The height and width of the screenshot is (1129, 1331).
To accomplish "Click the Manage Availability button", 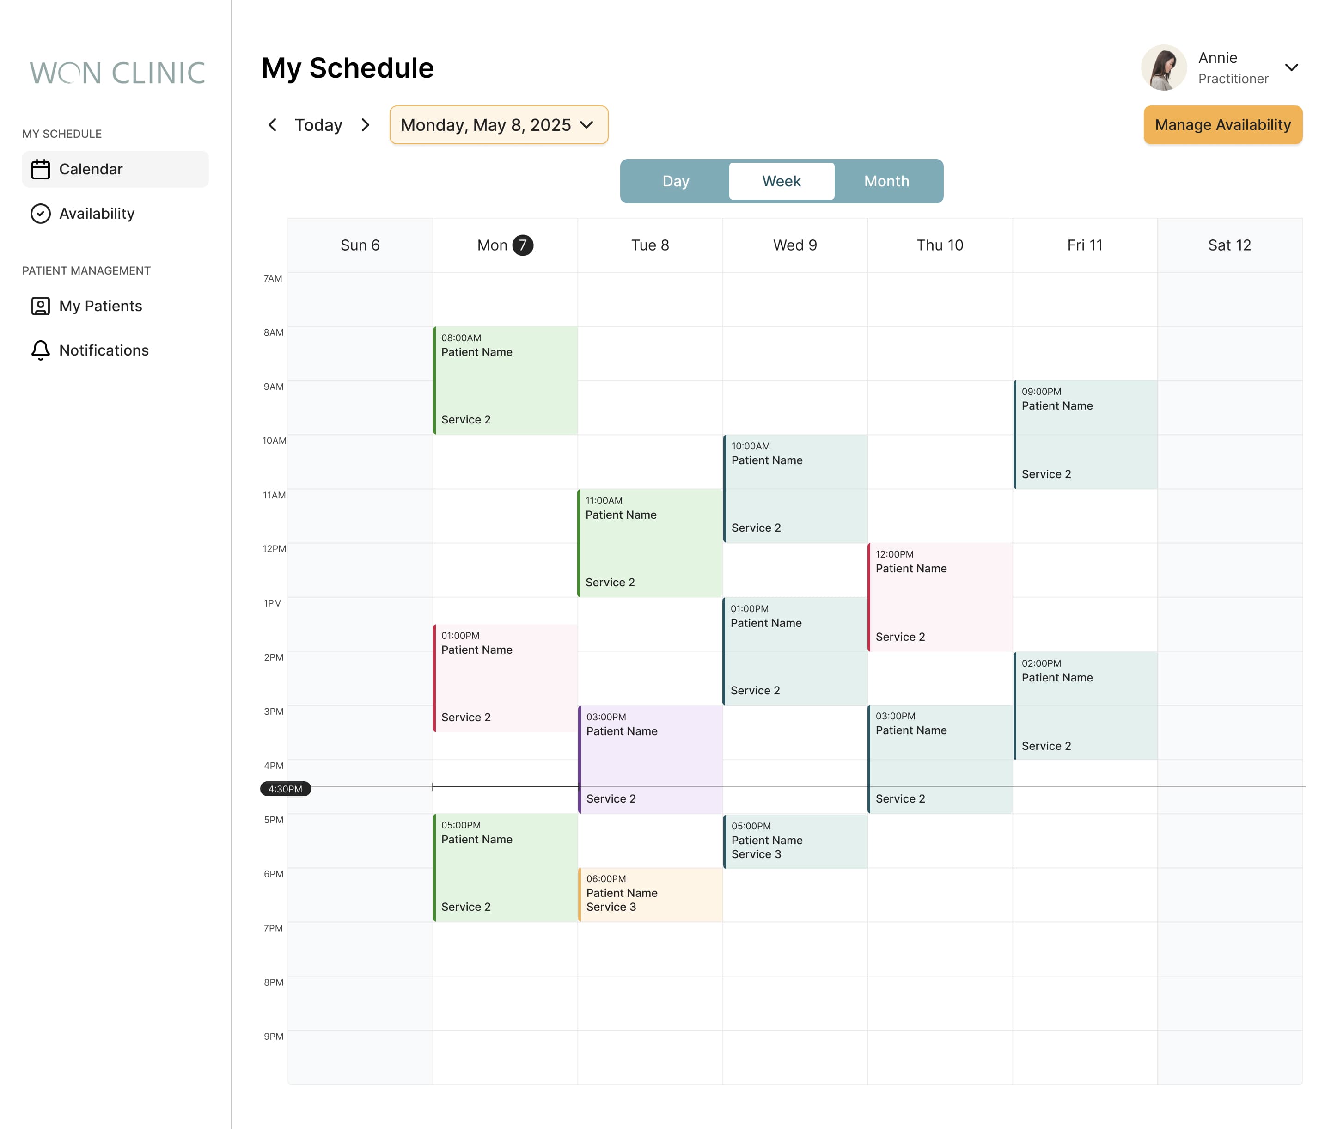I will [x=1222, y=125].
